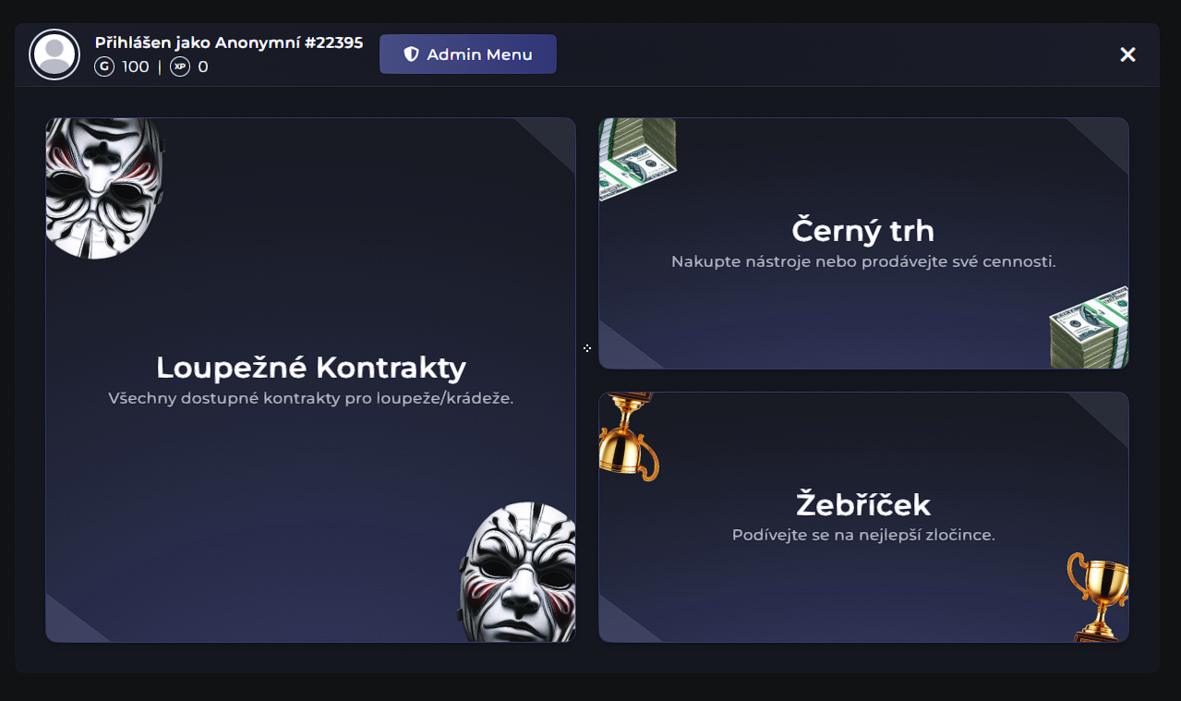Click the golden trophy at bottom of Žebříček

pyautogui.click(x=1099, y=595)
